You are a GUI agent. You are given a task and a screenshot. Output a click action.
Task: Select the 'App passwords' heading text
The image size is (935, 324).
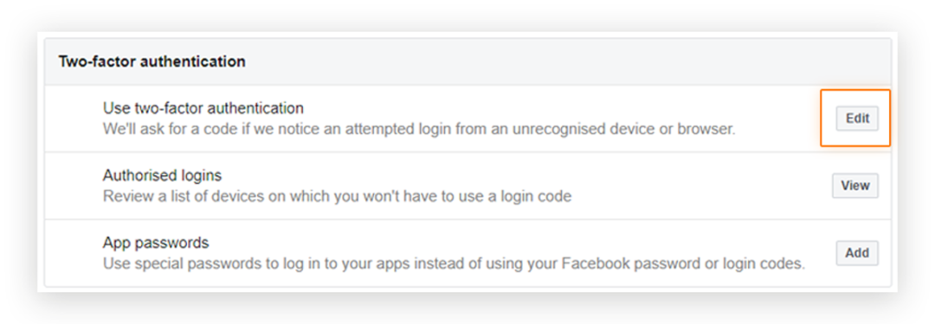click(156, 243)
